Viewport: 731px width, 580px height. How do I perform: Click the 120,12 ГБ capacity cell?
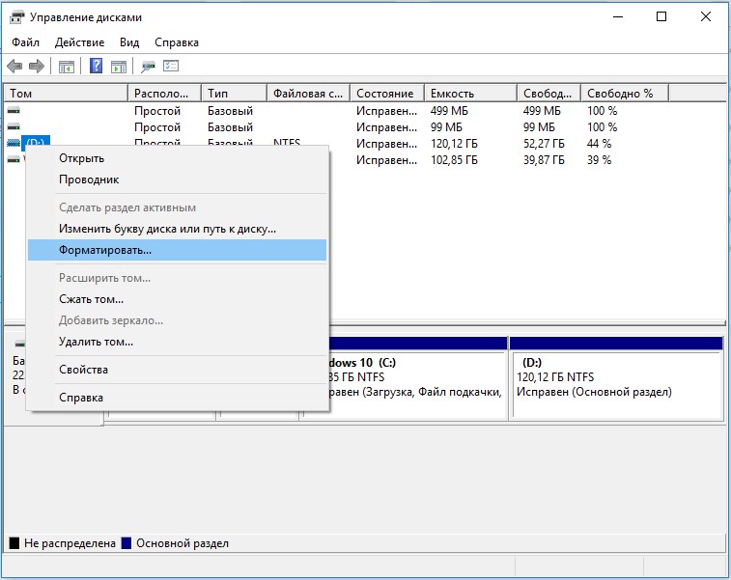pos(454,144)
